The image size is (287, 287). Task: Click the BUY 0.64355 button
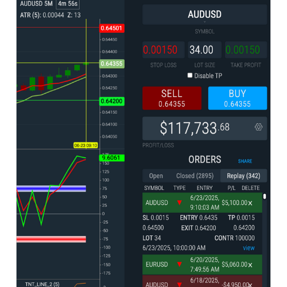[x=238, y=98]
